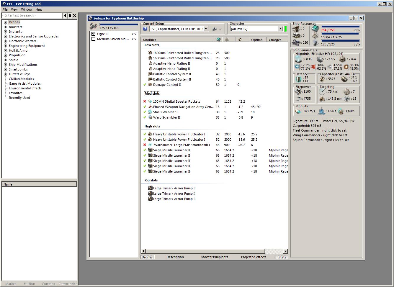This screenshot has width=394, height=287.
Task: Click the back arrow icon beside search
Action: click(x=65, y=16)
